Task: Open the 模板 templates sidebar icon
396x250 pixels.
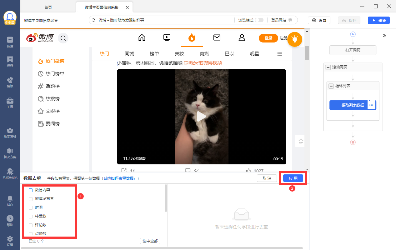Action: tap(10, 82)
